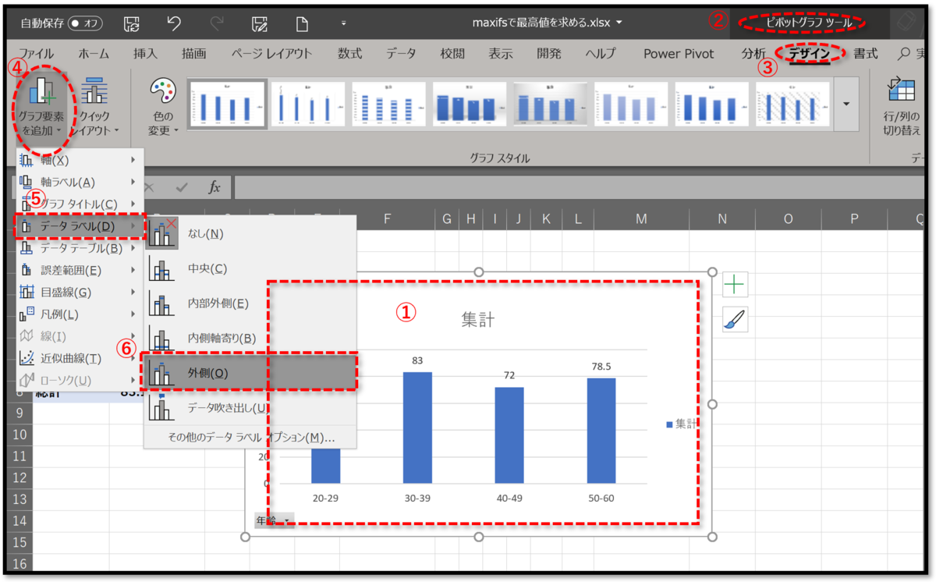Open the データ テーブル(B) submenu

80,248
